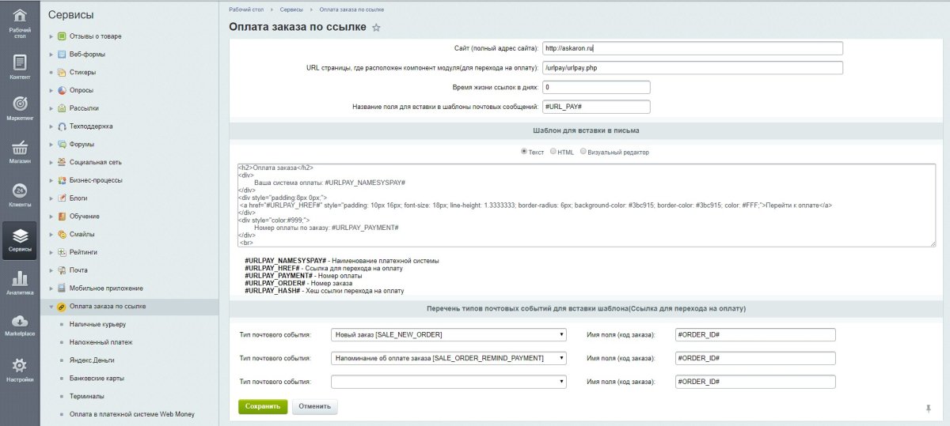Expand the Веб-формы tree item
This screenshot has width=950, height=426.
[x=51, y=55]
